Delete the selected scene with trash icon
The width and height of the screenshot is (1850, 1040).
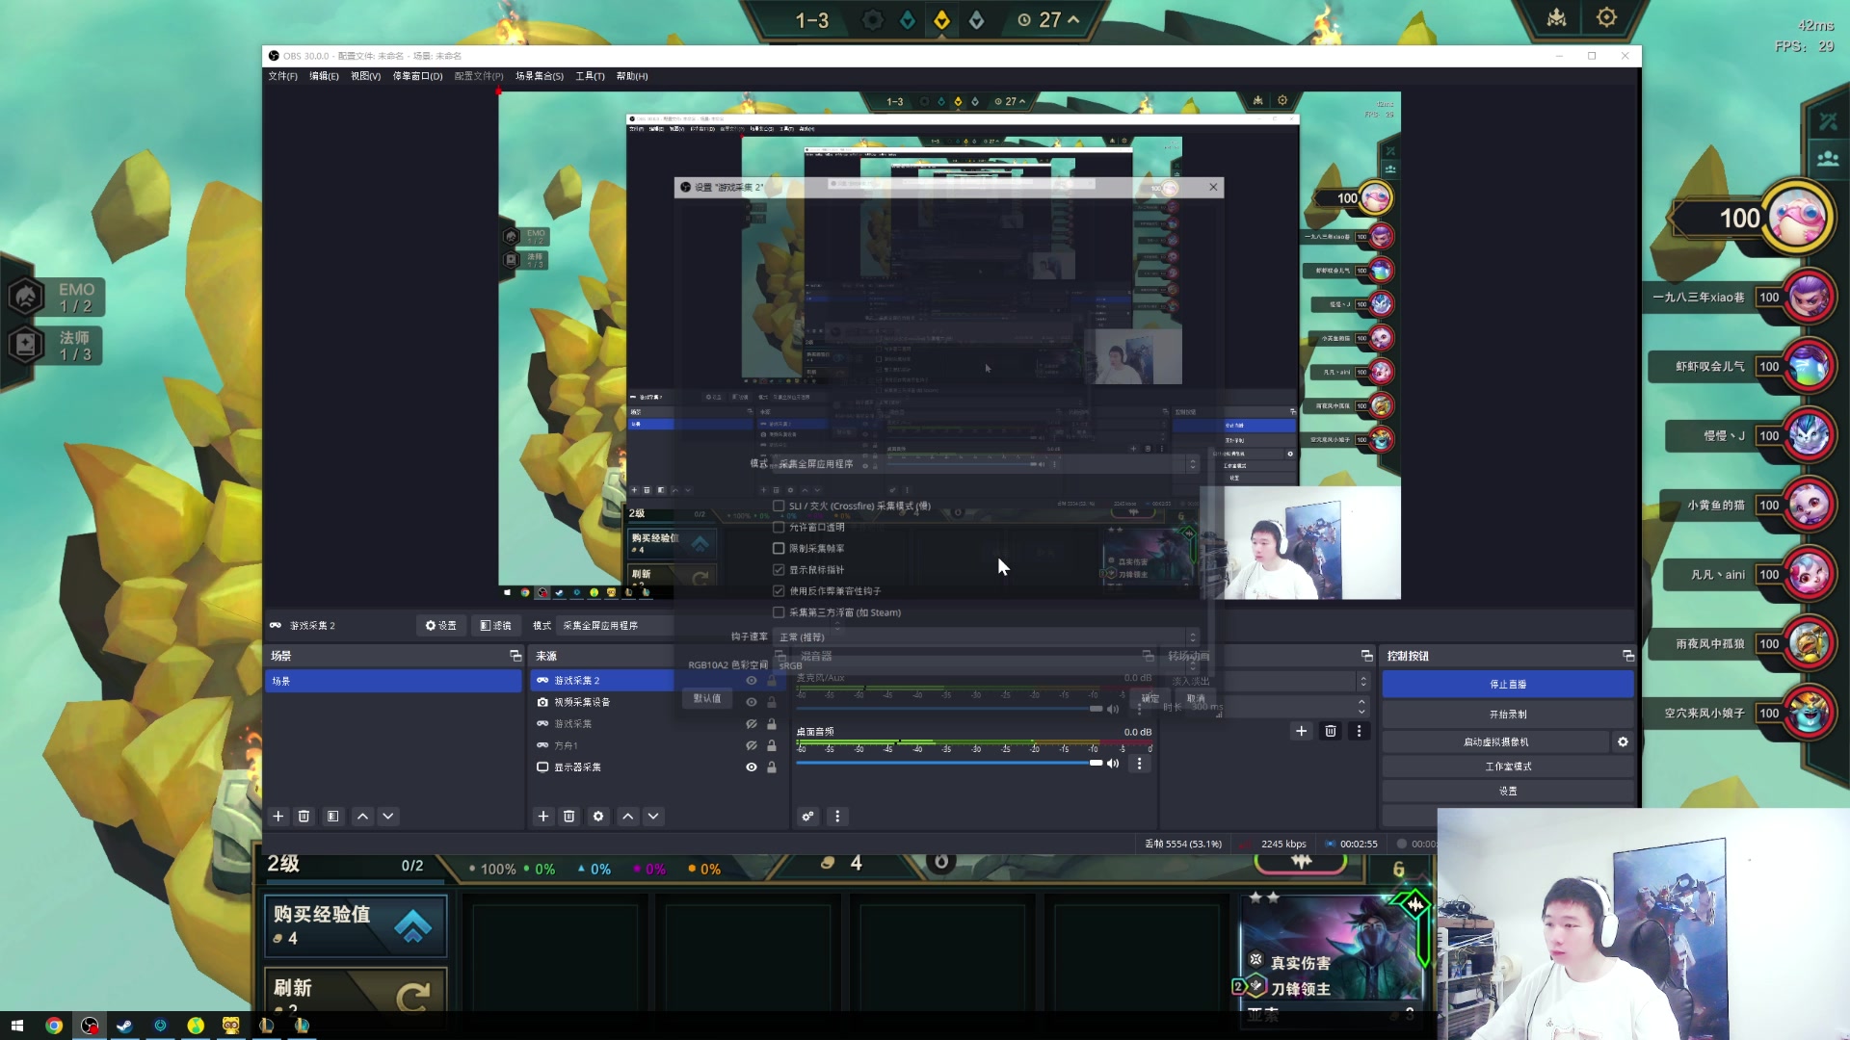point(304,817)
